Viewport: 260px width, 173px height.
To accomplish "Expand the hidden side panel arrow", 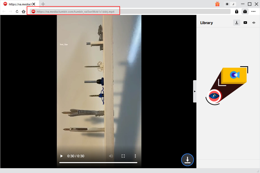I will [195, 91].
